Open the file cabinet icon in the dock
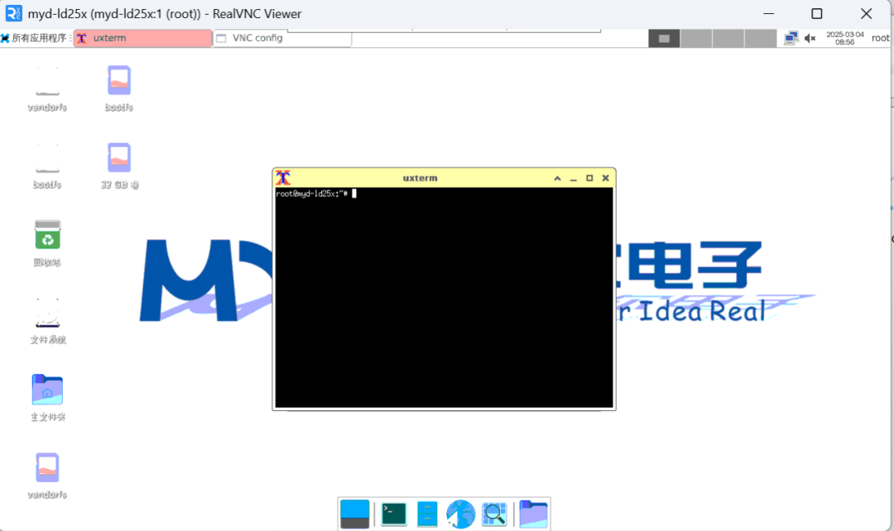Image resolution: width=894 pixels, height=531 pixels. pos(426,513)
